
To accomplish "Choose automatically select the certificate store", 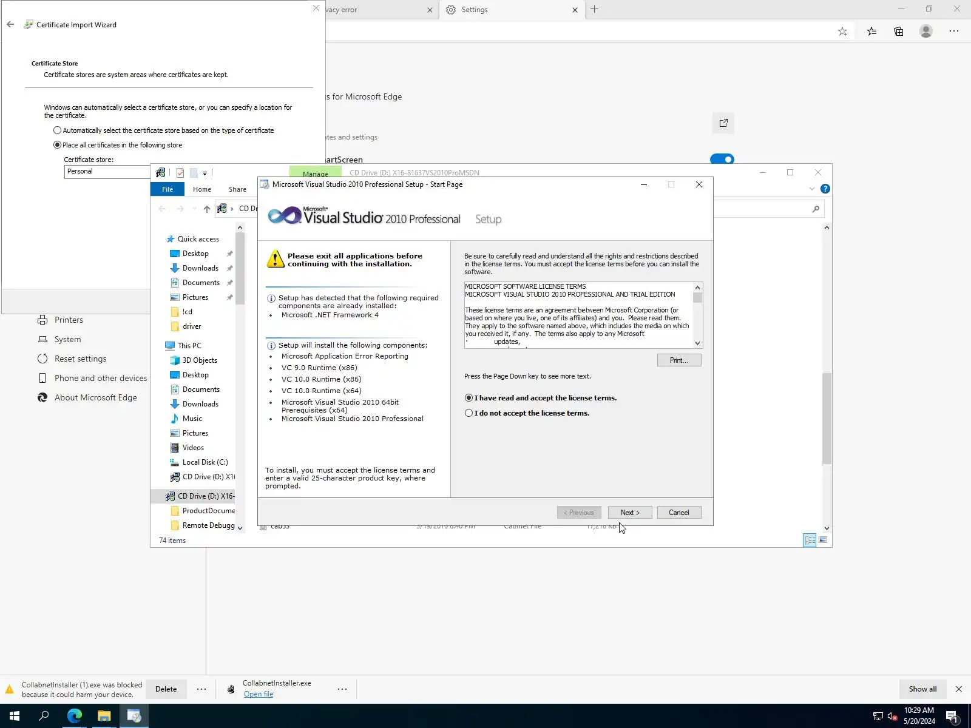I will [x=57, y=130].
